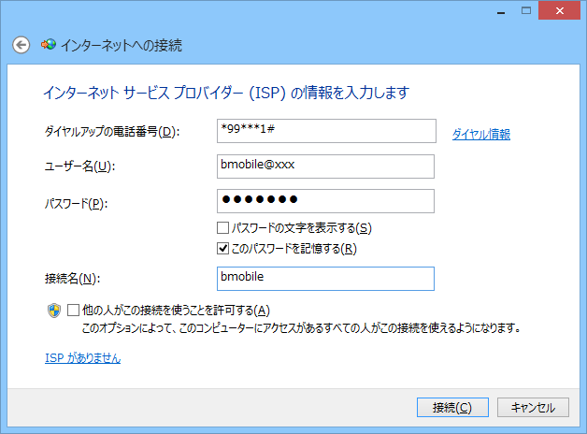Image resolution: width=587 pixels, height=434 pixels.
Task: Open the ダイヤル情報 link
Action: click(480, 134)
